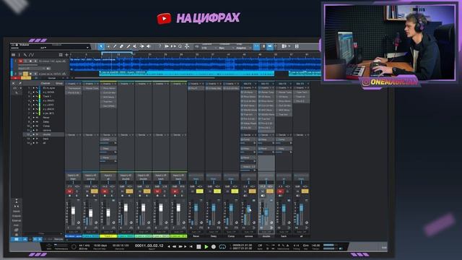Select the Mute tool
This screenshot has width=462, height=260.
tap(135, 46)
